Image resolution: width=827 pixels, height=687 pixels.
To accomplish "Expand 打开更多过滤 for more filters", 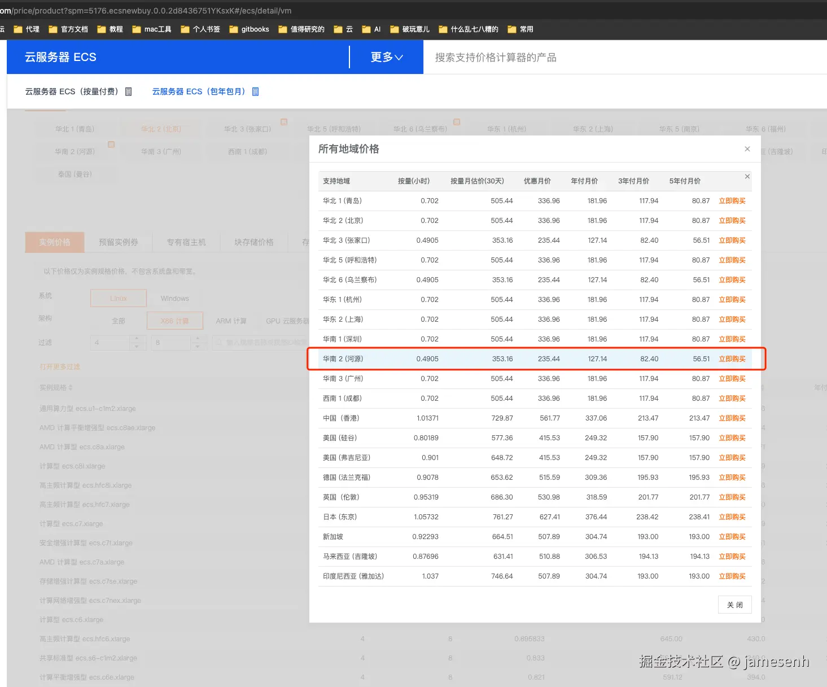I will 60,366.
